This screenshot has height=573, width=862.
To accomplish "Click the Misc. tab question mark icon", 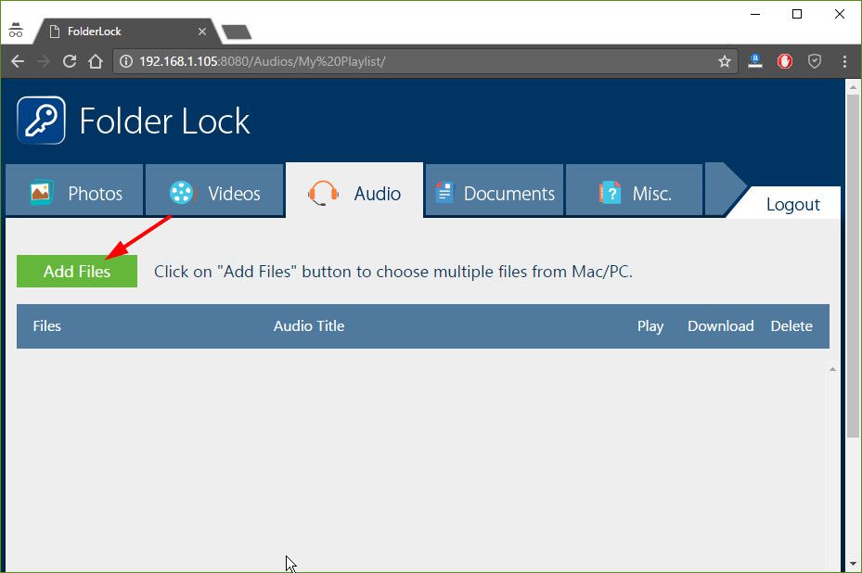I will (610, 193).
